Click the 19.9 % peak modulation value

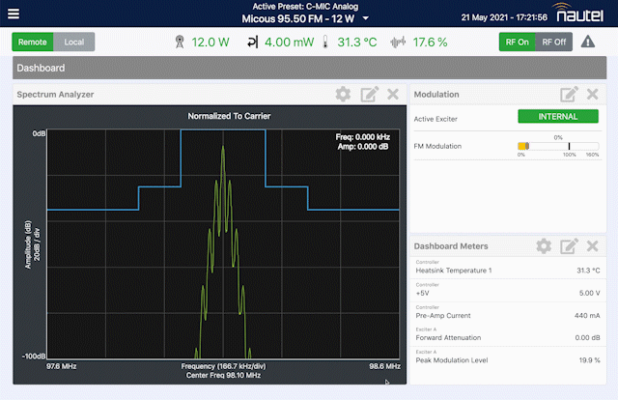[589, 360]
